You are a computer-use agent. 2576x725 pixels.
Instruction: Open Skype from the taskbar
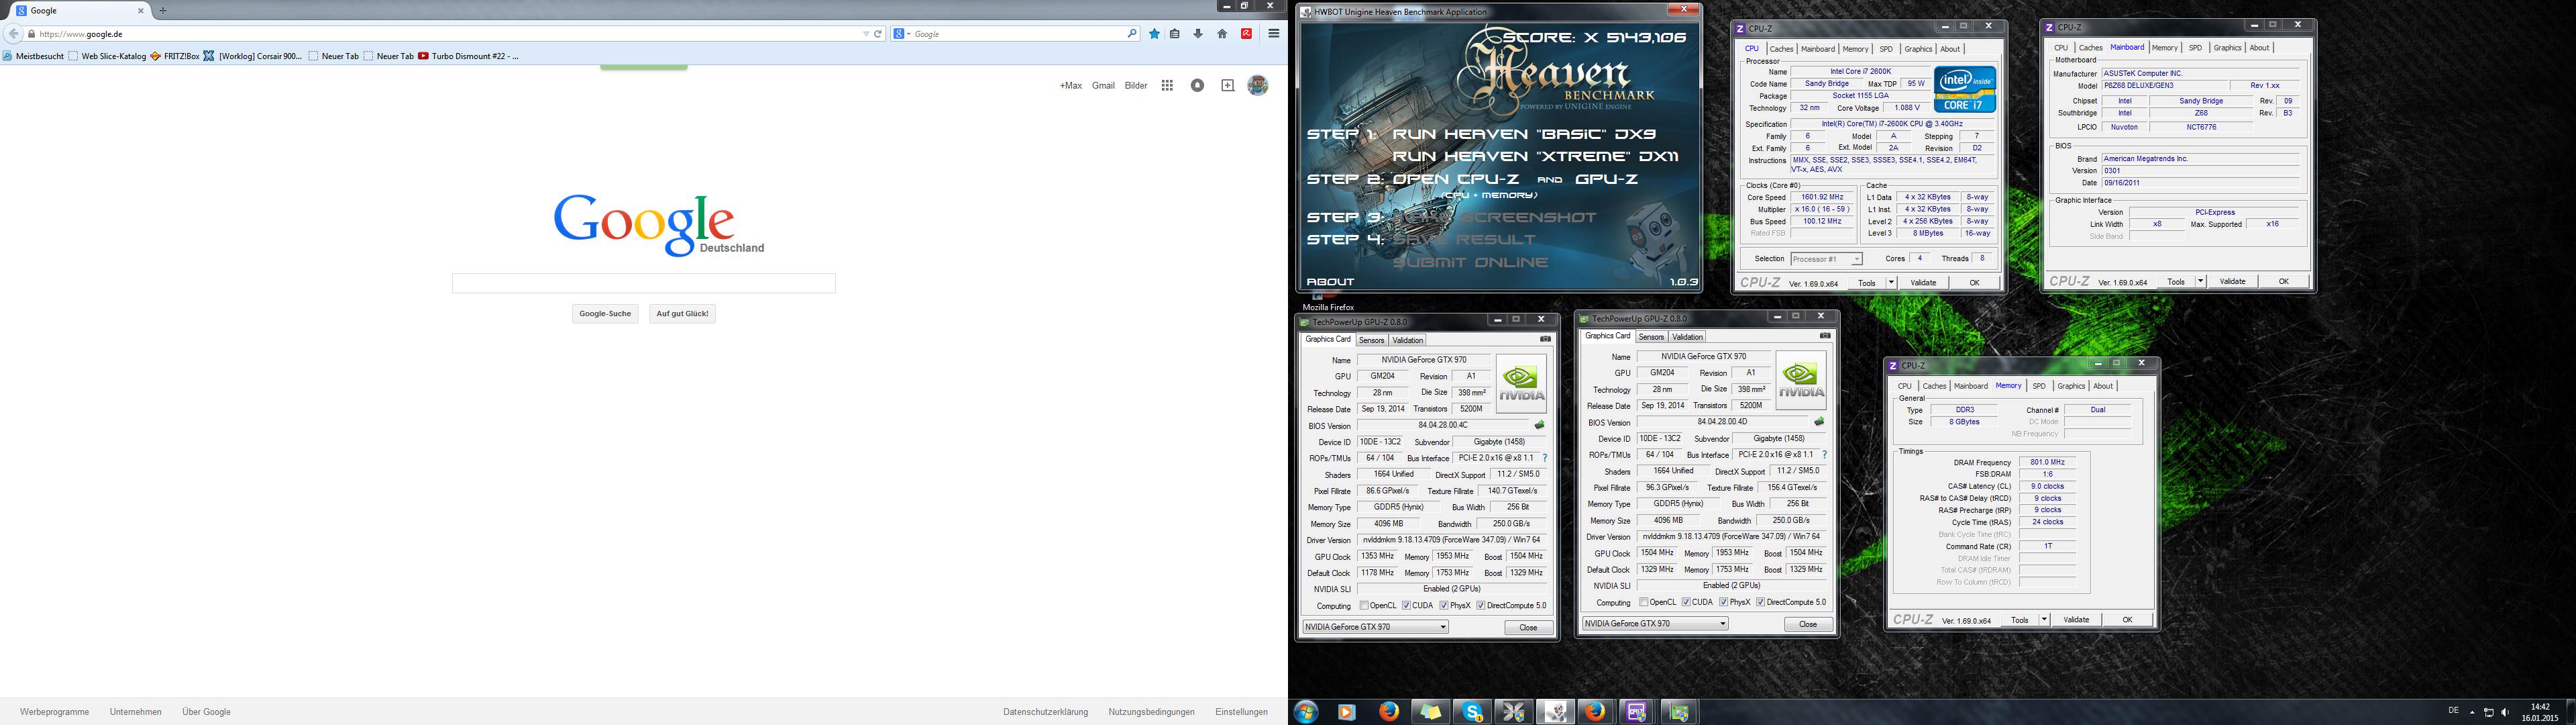[x=1472, y=712]
